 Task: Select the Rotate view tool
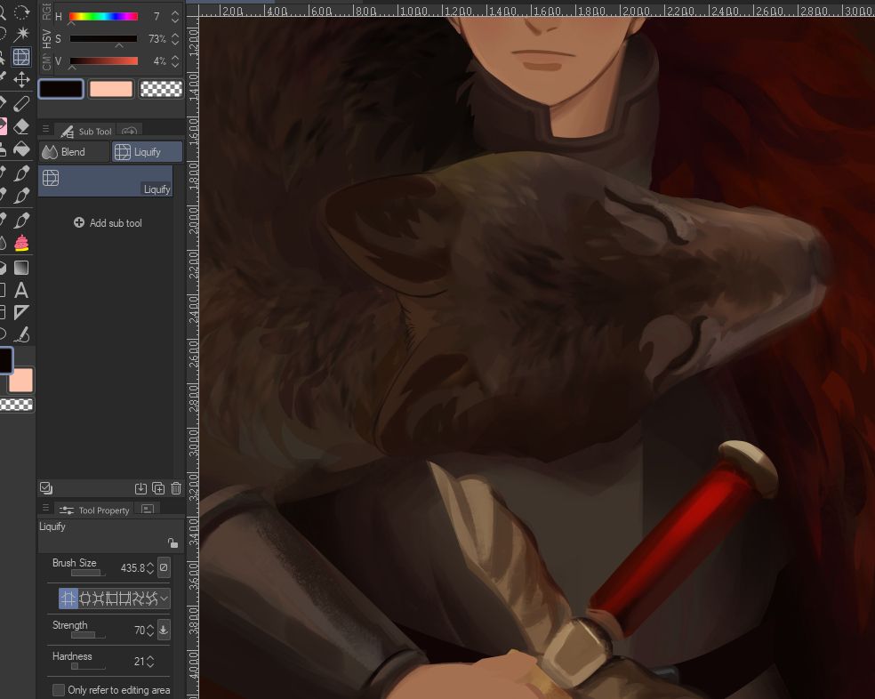(x=21, y=12)
